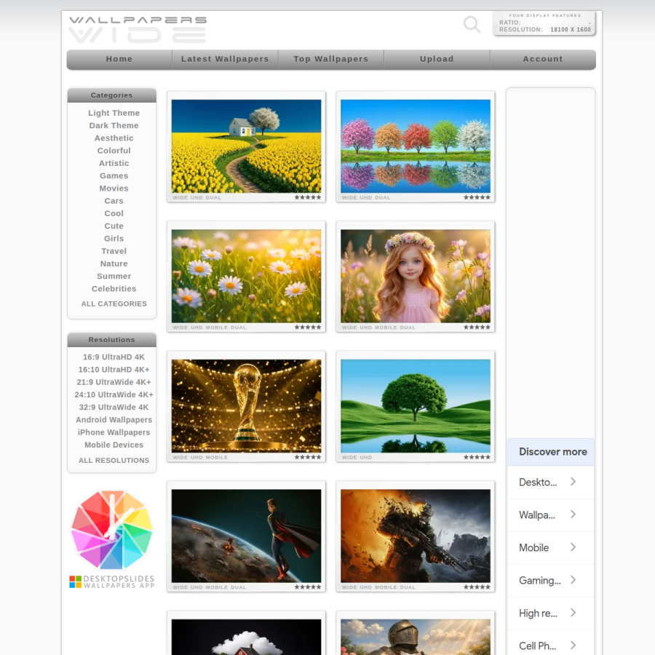Open Mobile Devices link
The image size is (655, 655).
114,445
